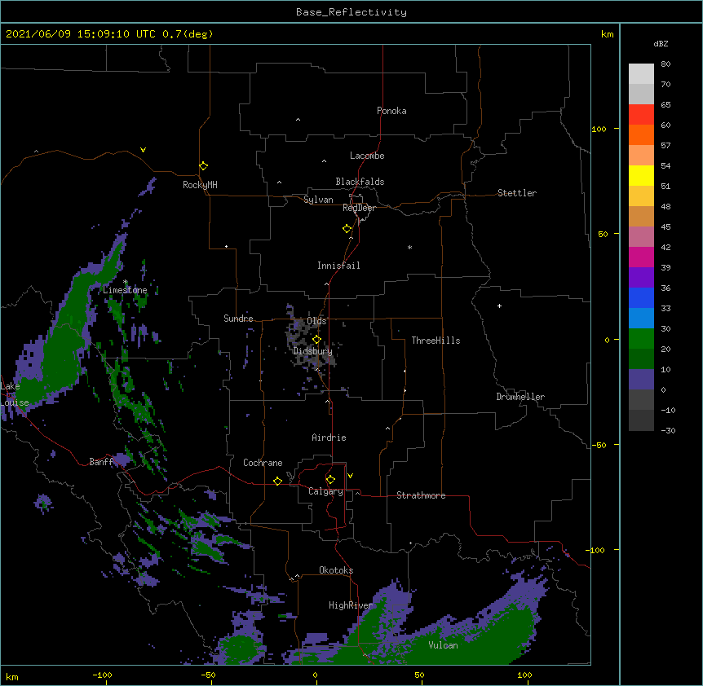Click the Sundre town label
Image resolution: width=703 pixels, height=686 pixels.
pos(238,319)
